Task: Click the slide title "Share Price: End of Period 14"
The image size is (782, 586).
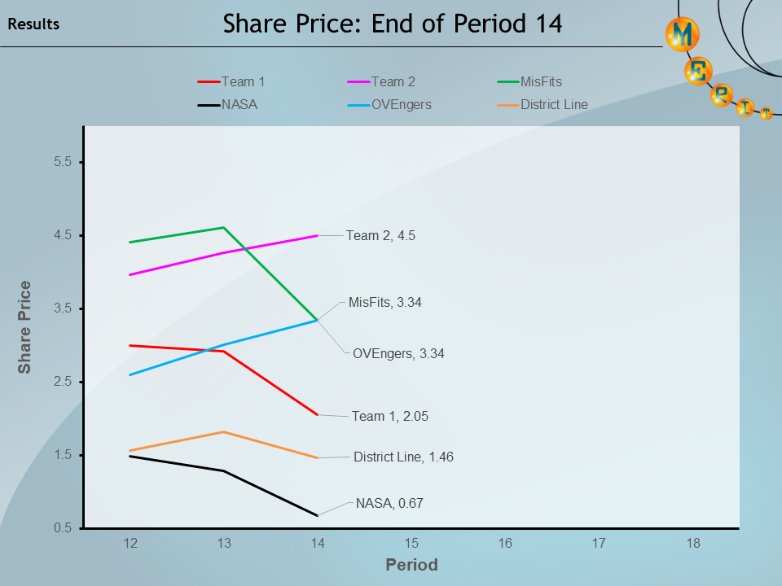Action: click(393, 24)
